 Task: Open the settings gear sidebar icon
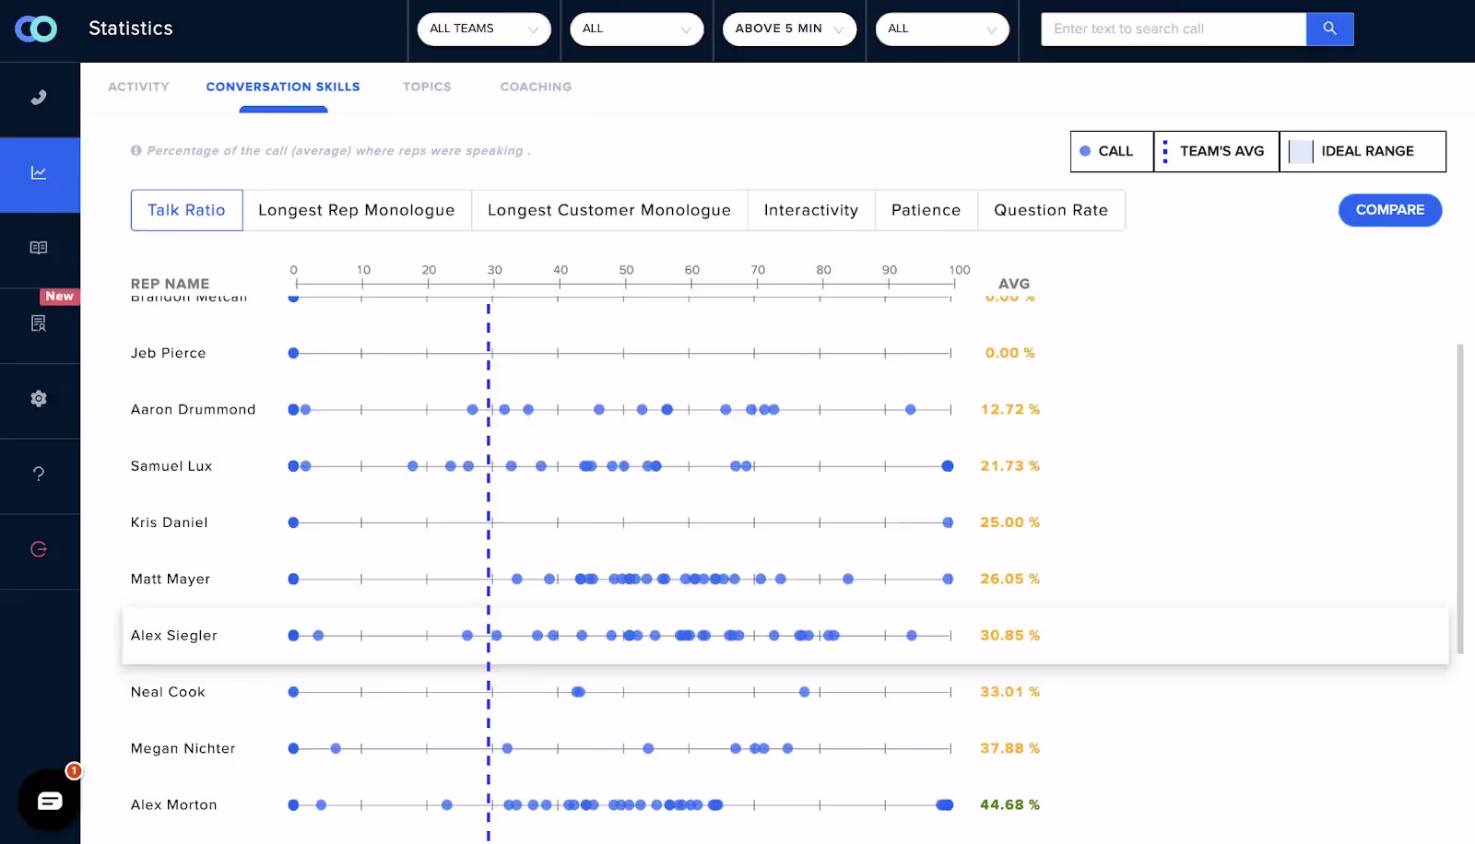point(39,399)
